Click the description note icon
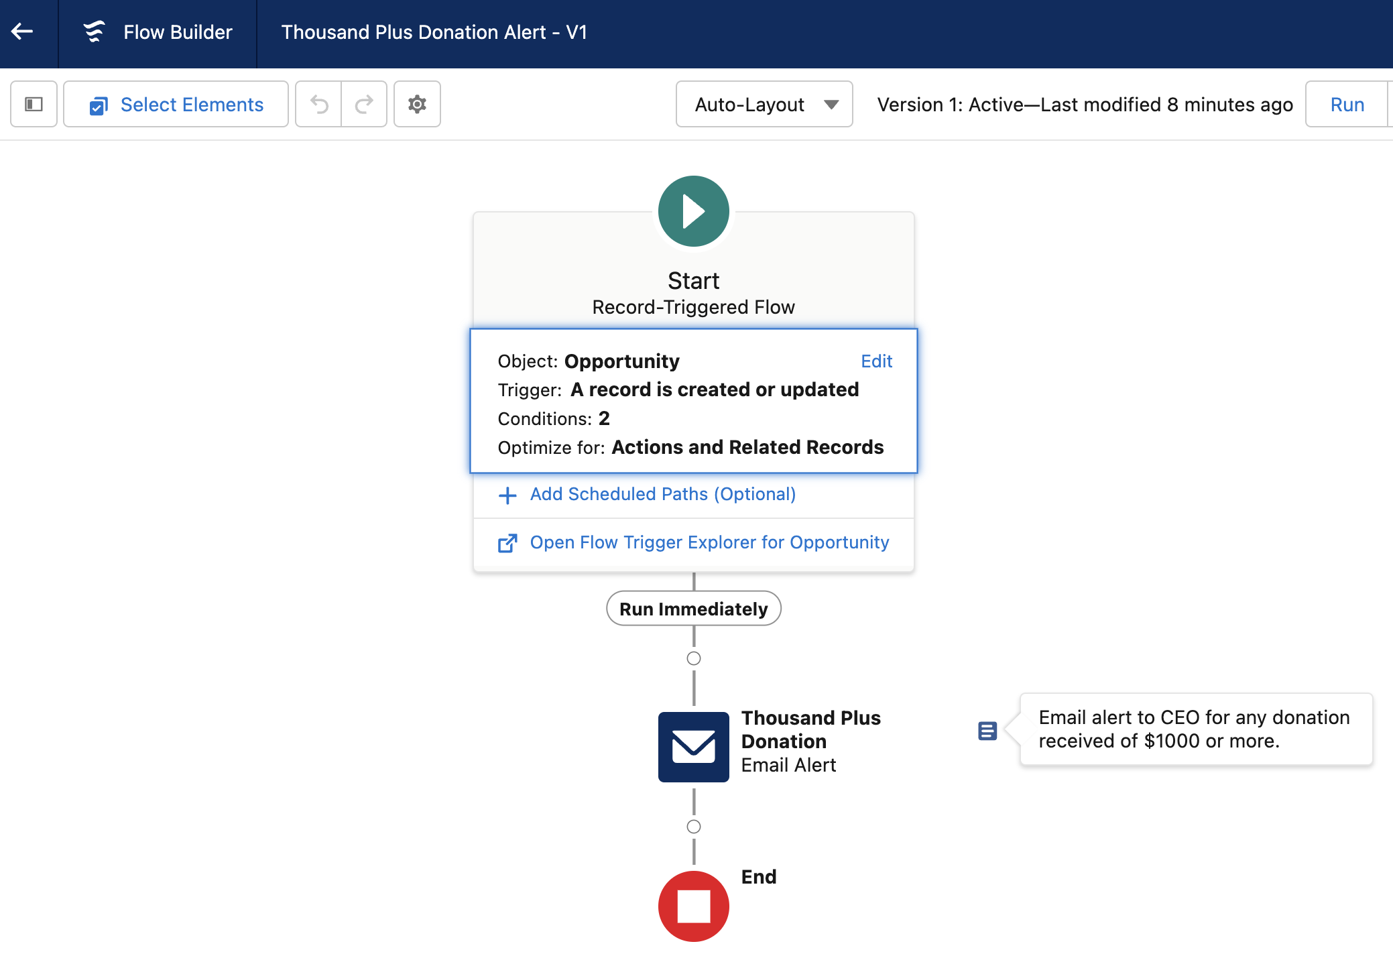Viewport: 1393px width, 956px height. tap(987, 731)
